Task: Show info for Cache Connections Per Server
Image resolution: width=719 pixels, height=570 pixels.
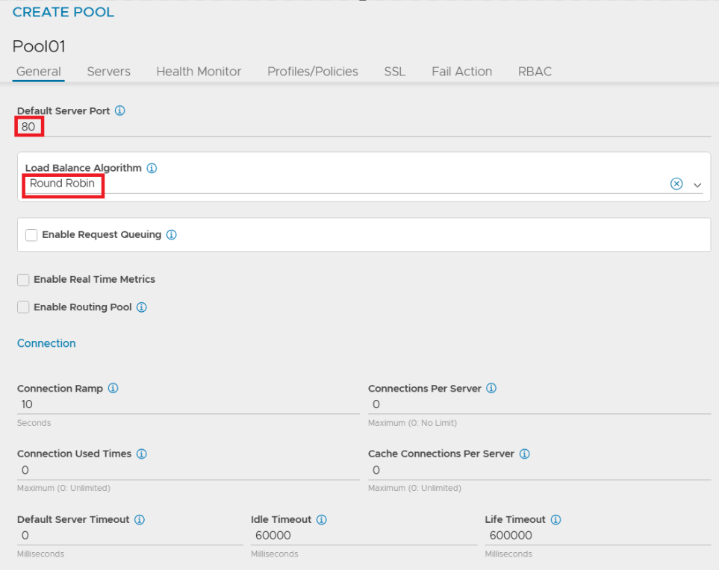Action: click(x=525, y=454)
